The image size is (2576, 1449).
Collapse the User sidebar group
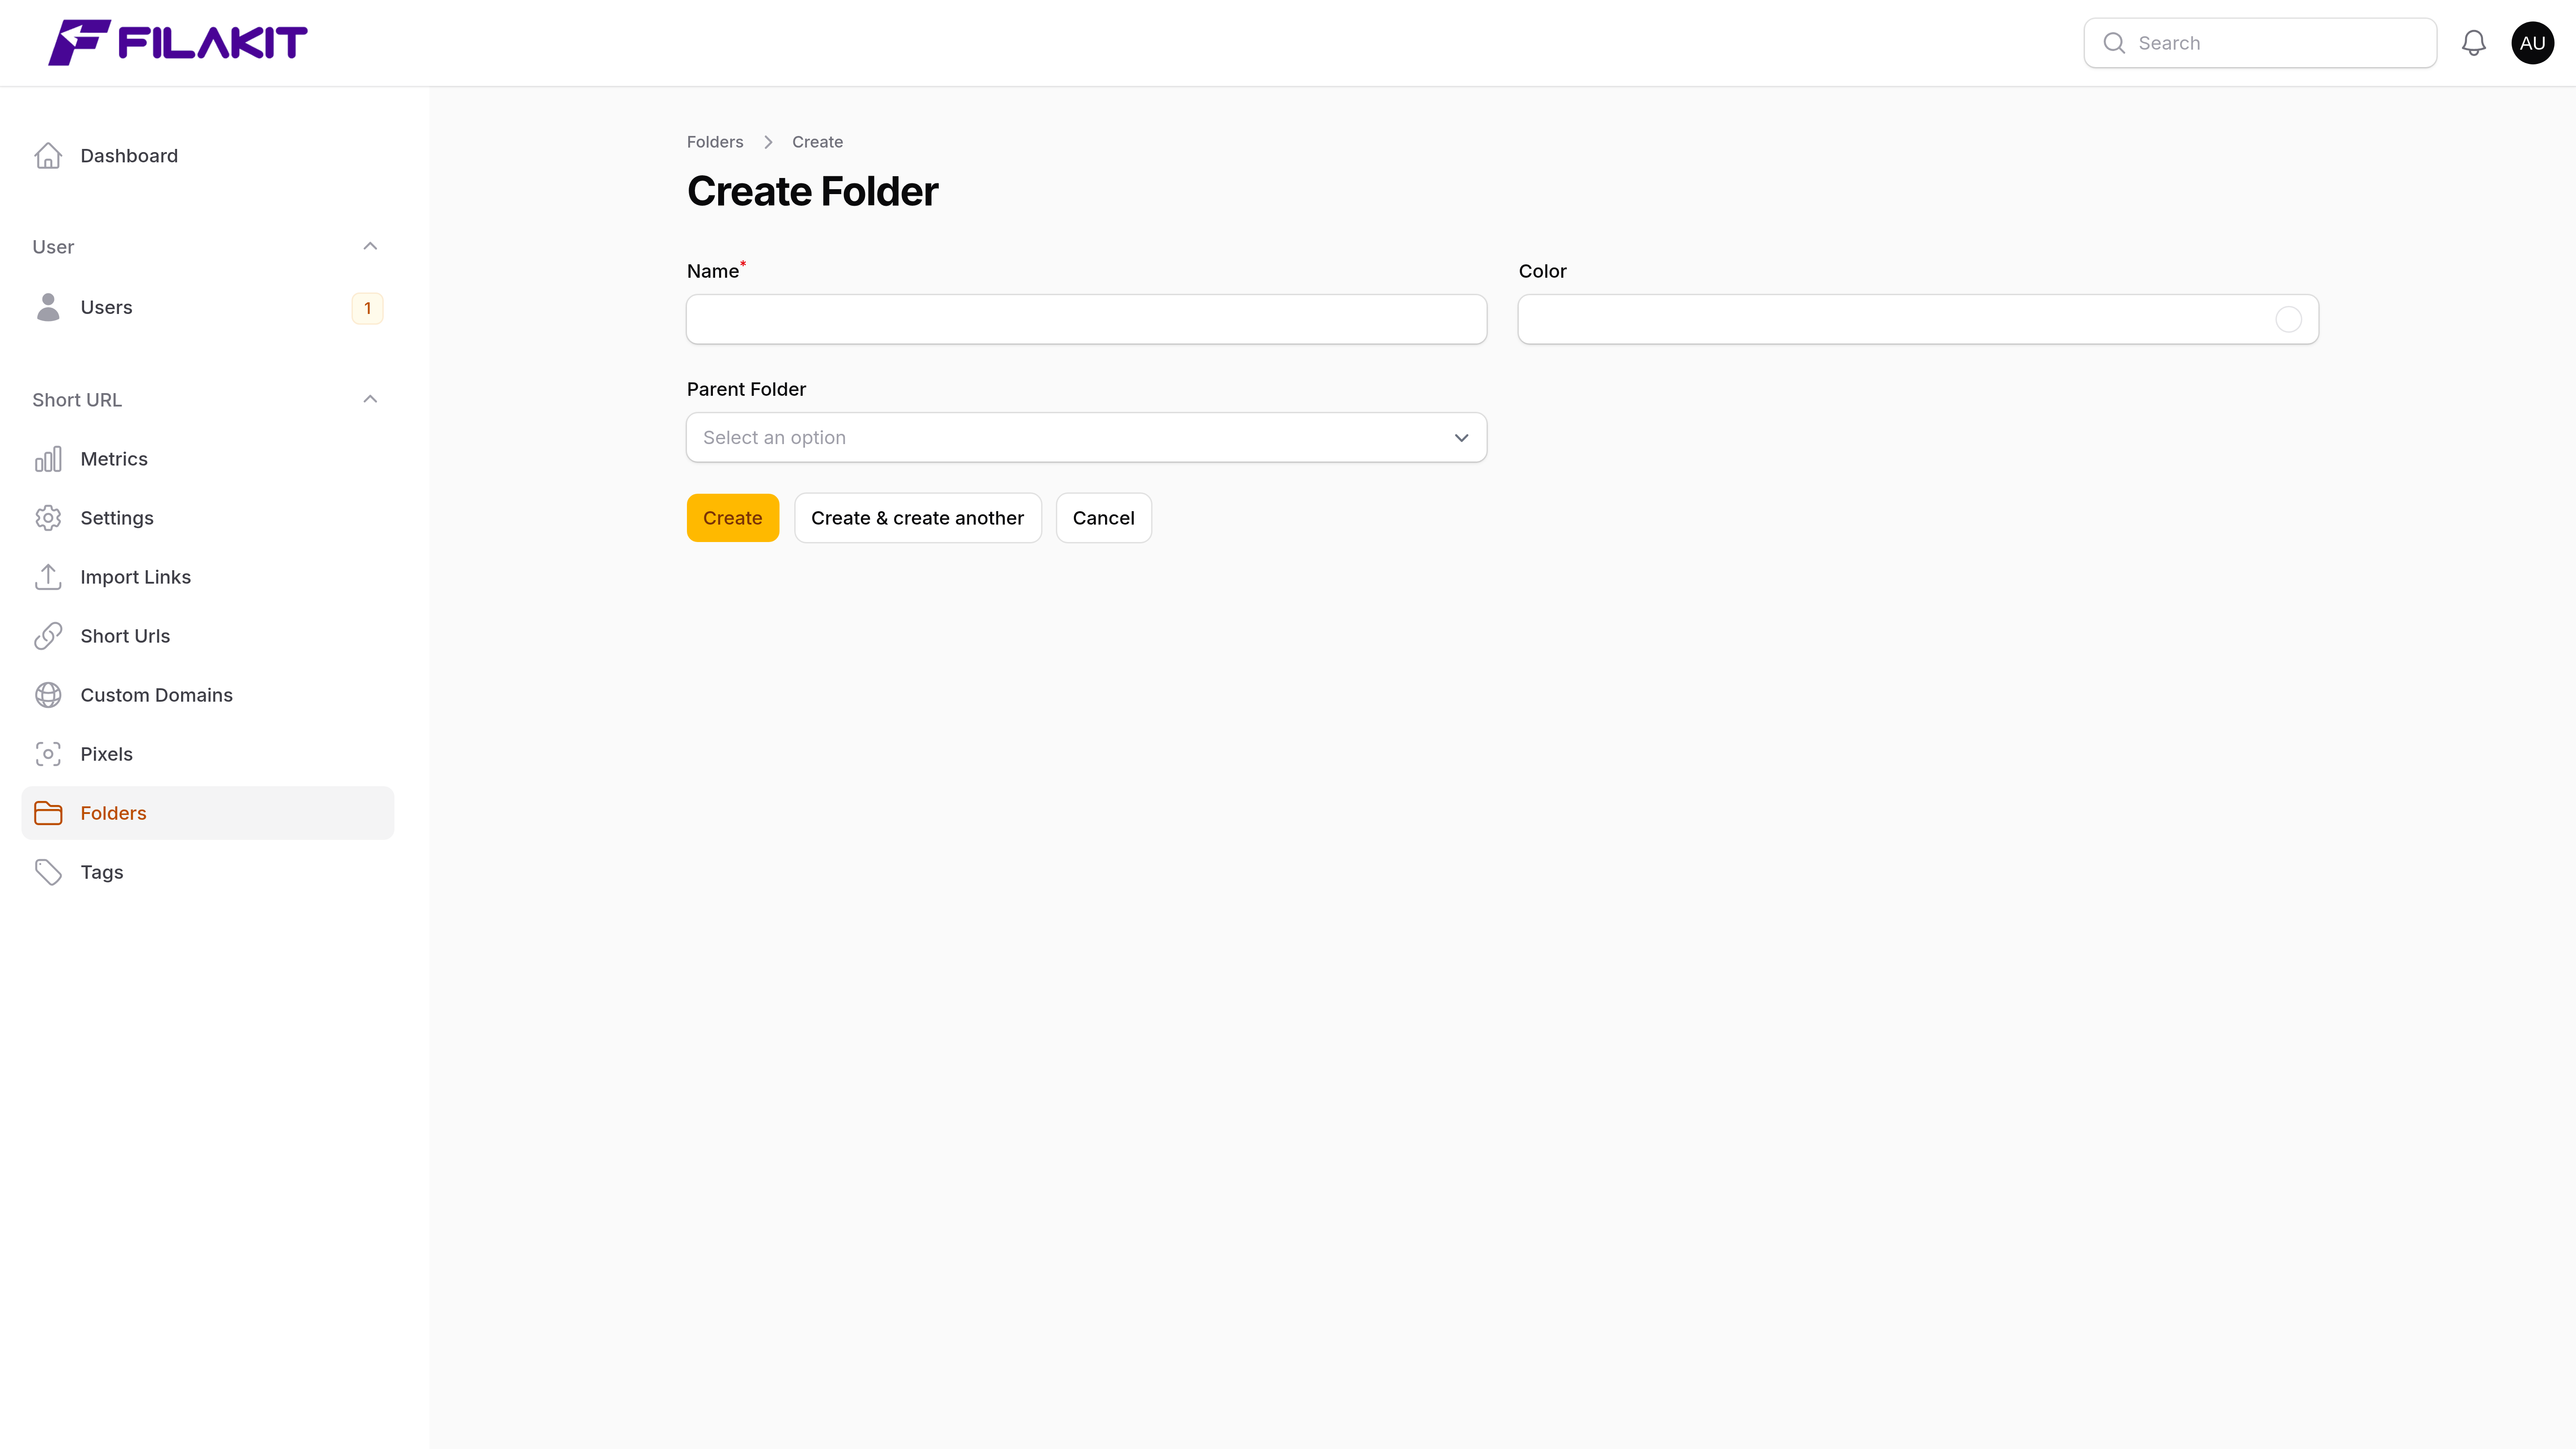click(x=370, y=246)
